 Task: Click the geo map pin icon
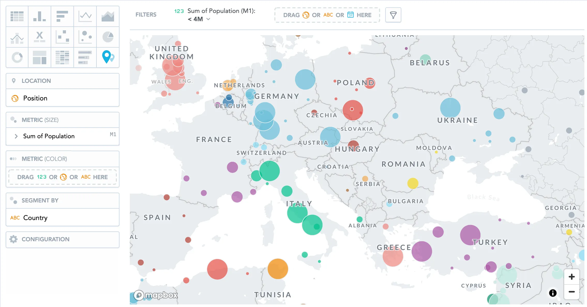pos(108,57)
